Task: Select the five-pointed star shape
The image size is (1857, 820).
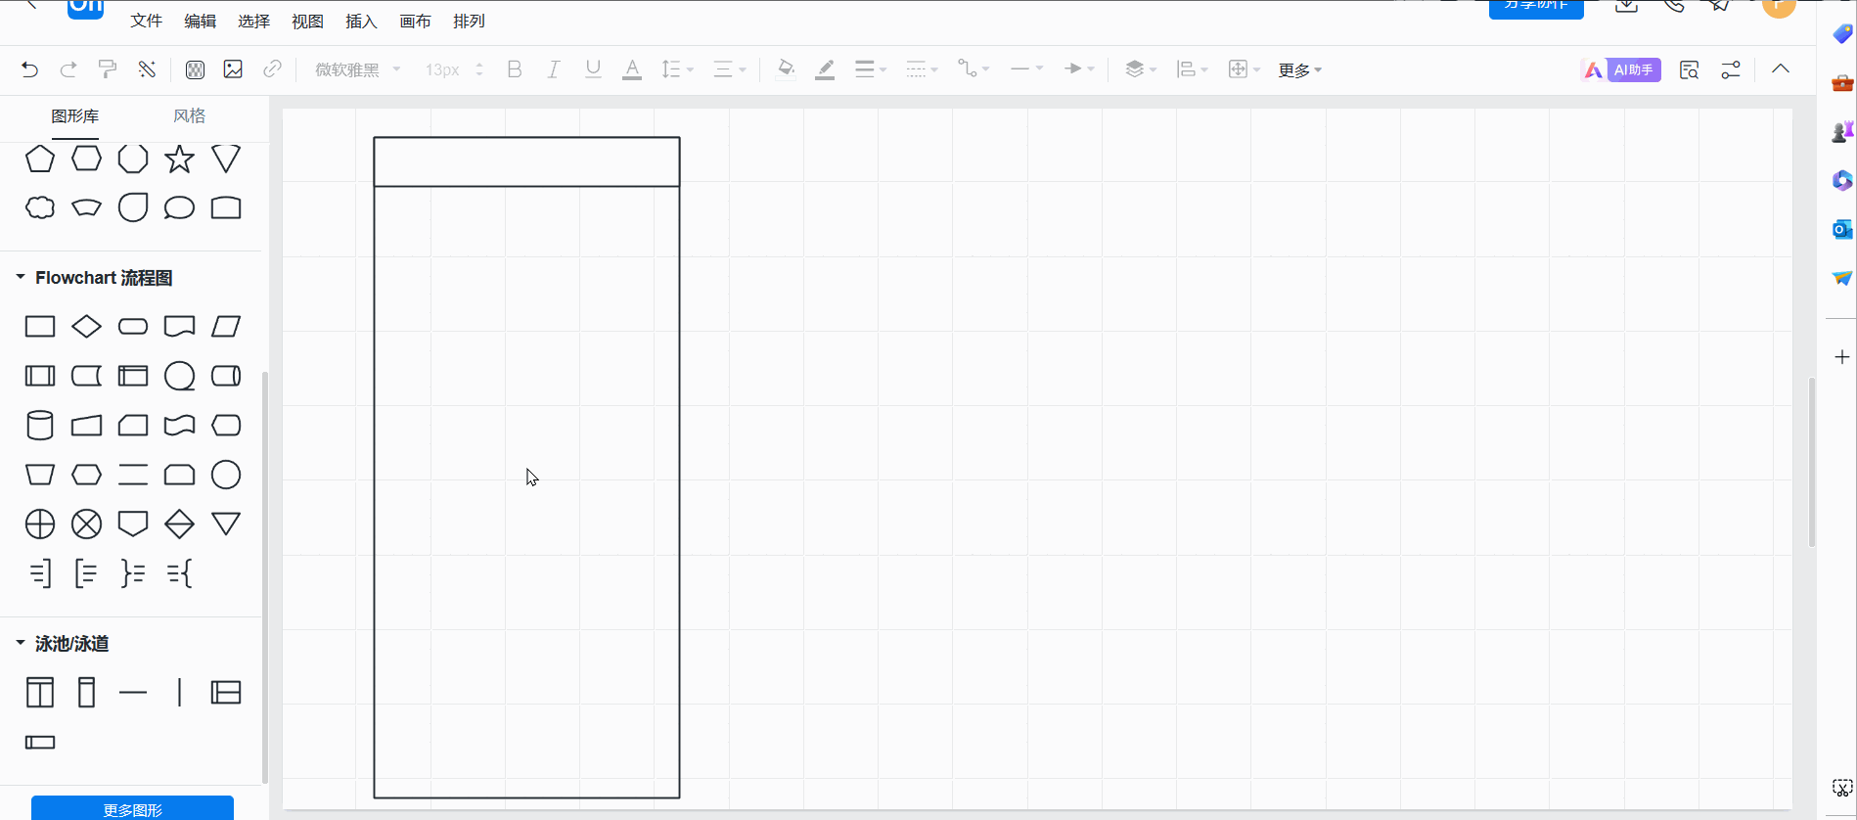Action: pyautogui.click(x=179, y=159)
